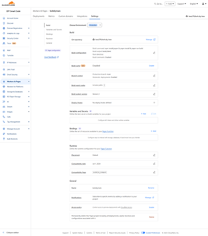
Task: Switch to the Integrations tab
Action: coord(82,16)
